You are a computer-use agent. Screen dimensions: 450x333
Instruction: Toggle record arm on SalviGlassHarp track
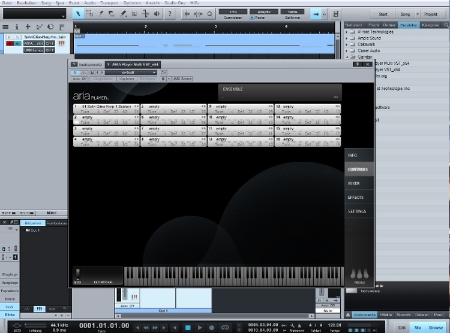[x=10, y=44]
